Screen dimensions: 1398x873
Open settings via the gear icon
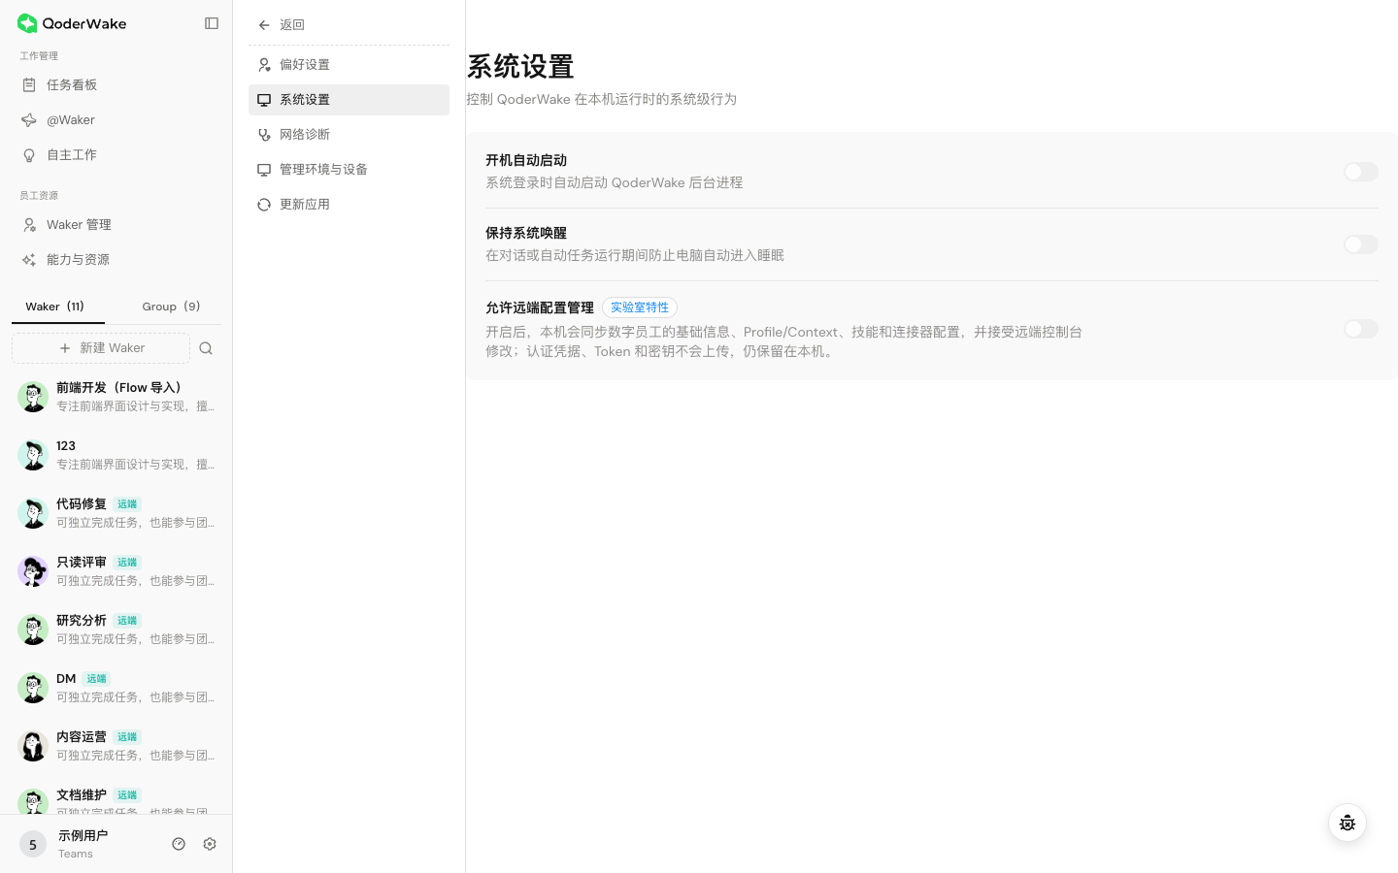210,844
